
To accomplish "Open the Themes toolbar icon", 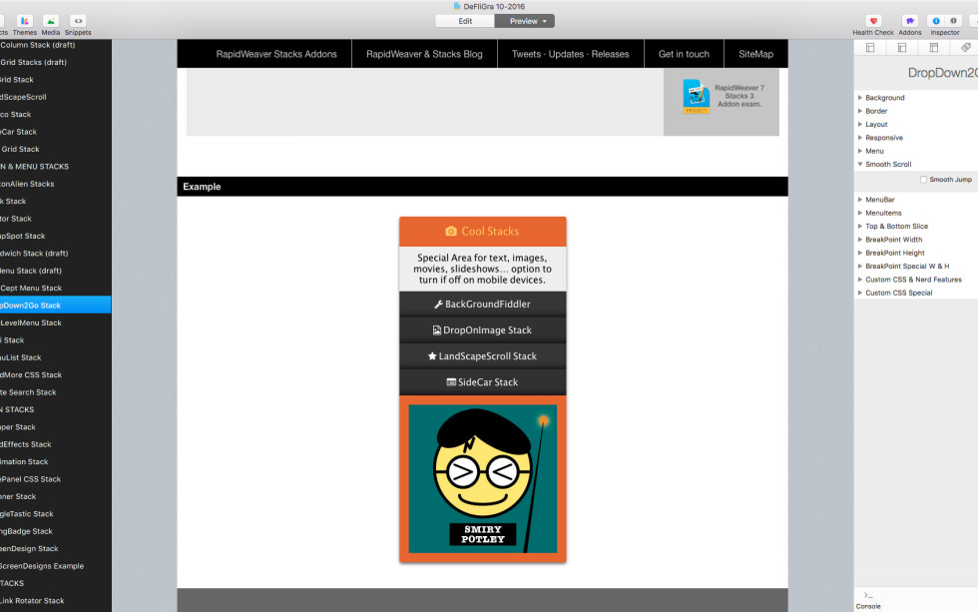I will pyautogui.click(x=25, y=21).
